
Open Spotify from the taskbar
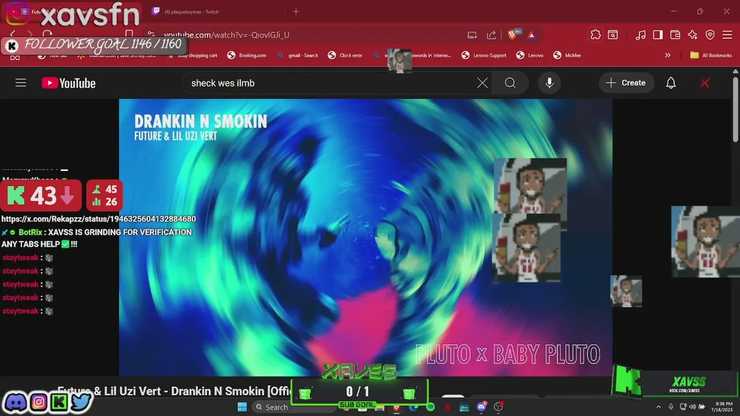click(430, 407)
